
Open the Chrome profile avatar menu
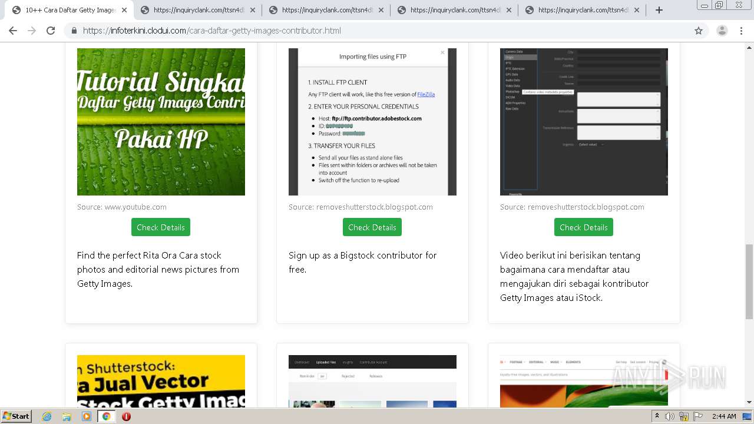tap(722, 31)
